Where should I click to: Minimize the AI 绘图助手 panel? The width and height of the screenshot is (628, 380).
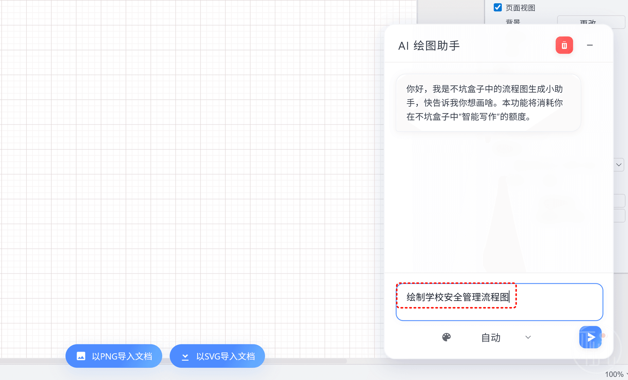[x=590, y=45]
